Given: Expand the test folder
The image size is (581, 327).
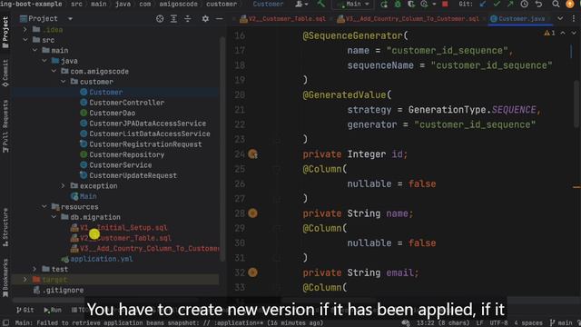Looking at the screenshot, I should click(34, 269).
